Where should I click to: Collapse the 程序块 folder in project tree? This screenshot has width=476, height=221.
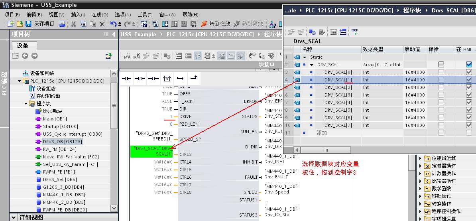[x=26, y=103]
